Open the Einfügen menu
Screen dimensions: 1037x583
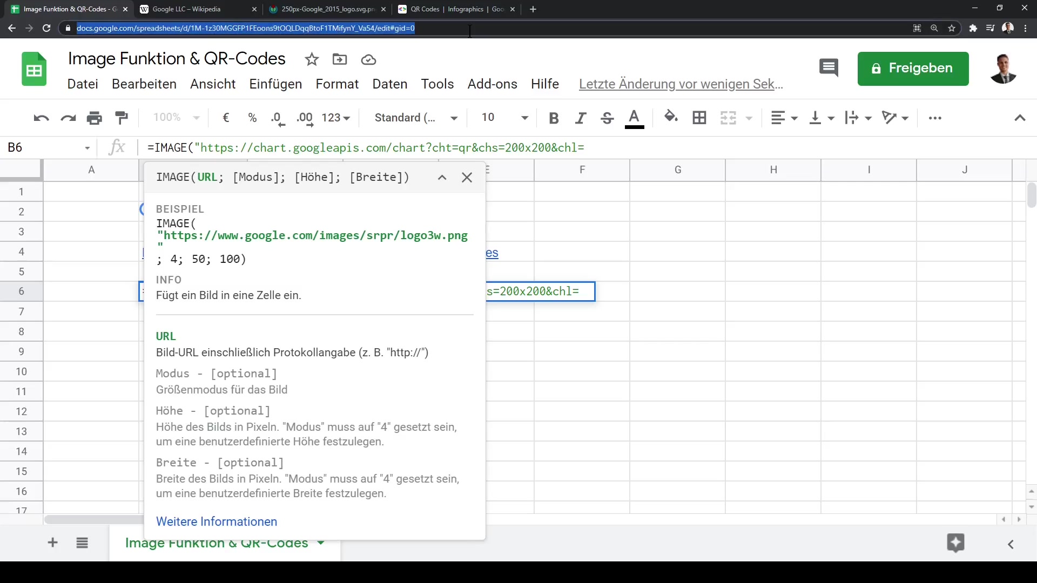(275, 84)
